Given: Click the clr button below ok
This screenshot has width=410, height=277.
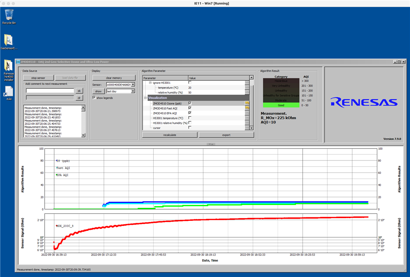Looking at the screenshot, I should [x=79, y=98].
